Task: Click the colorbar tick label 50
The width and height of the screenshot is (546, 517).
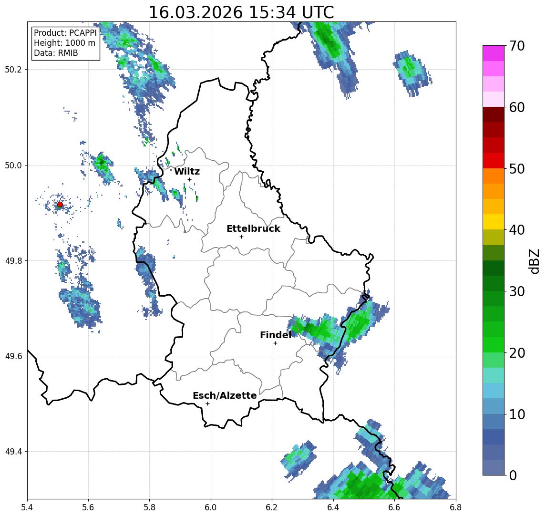Action: pyautogui.click(x=517, y=169)
